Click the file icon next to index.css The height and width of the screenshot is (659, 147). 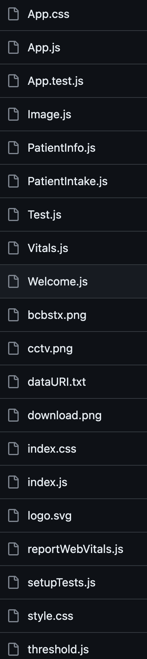click(x=14, y=449)
